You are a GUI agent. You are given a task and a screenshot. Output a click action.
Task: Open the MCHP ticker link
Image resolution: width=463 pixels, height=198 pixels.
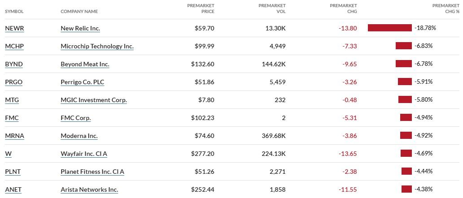(14, 46)
